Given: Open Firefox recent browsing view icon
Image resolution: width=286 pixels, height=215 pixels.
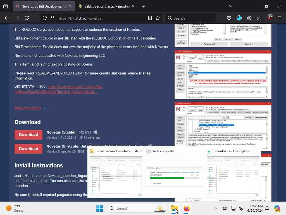Looking at the screenshot, I should tap(6, 6).
